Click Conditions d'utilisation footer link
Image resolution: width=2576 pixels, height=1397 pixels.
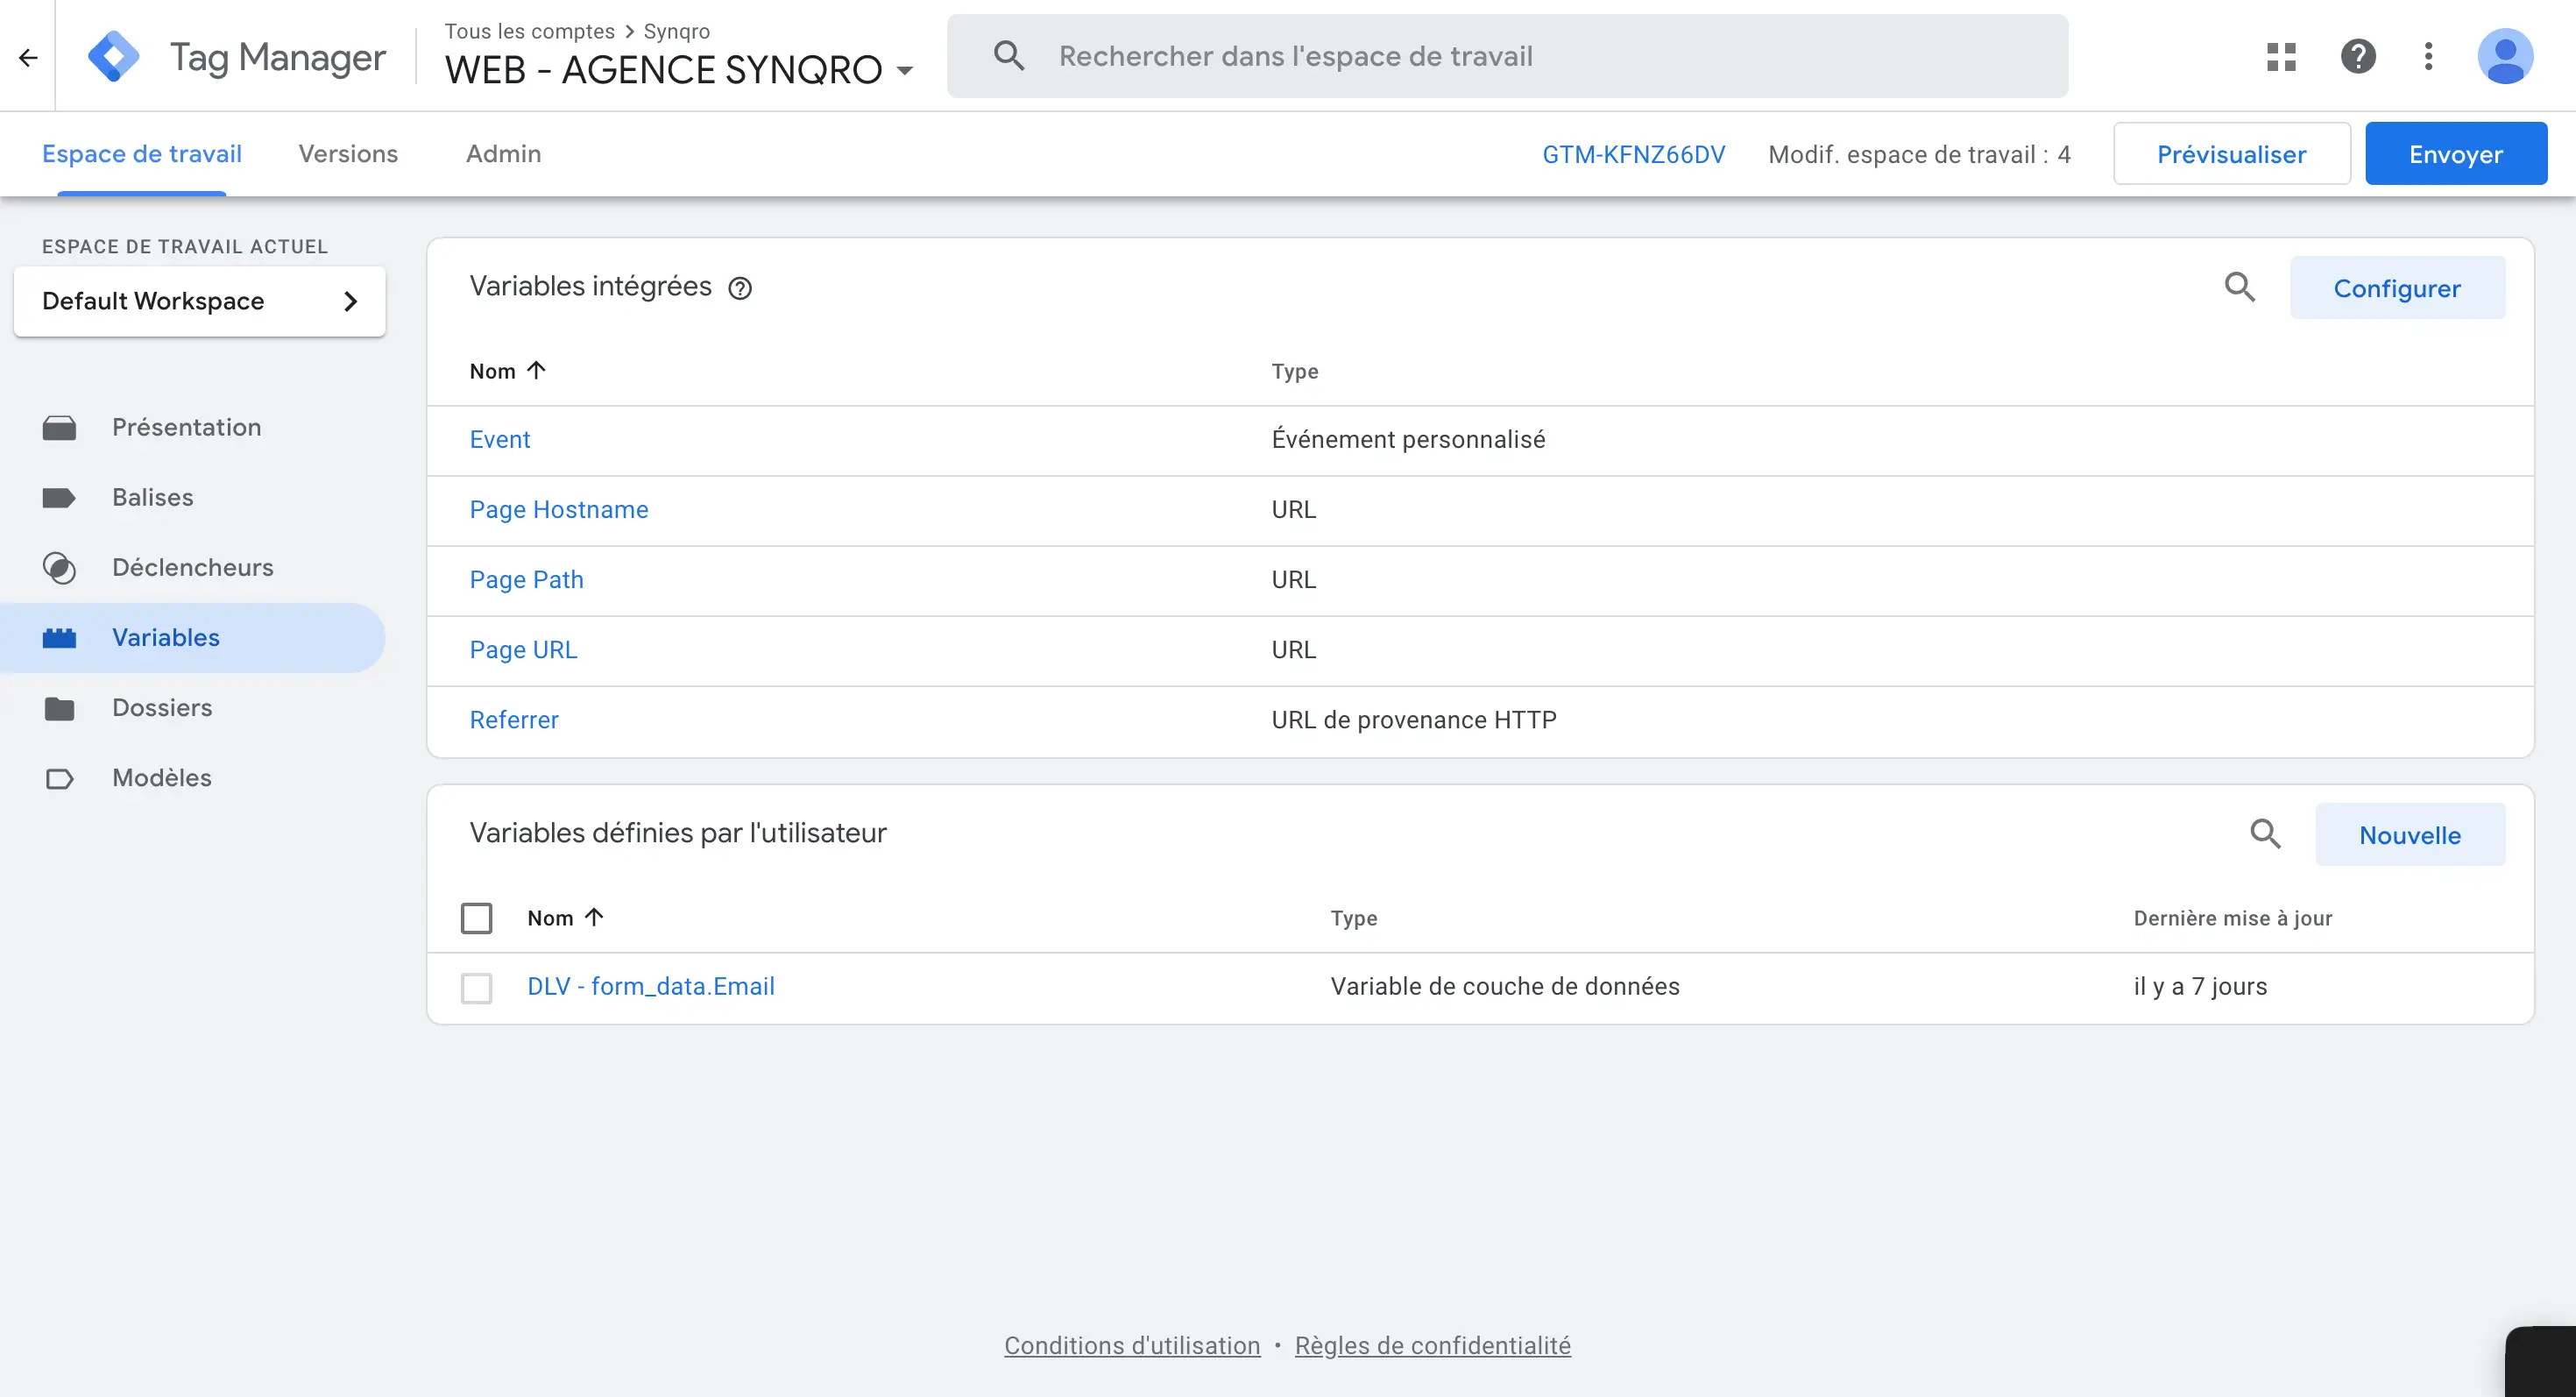1132,1345
